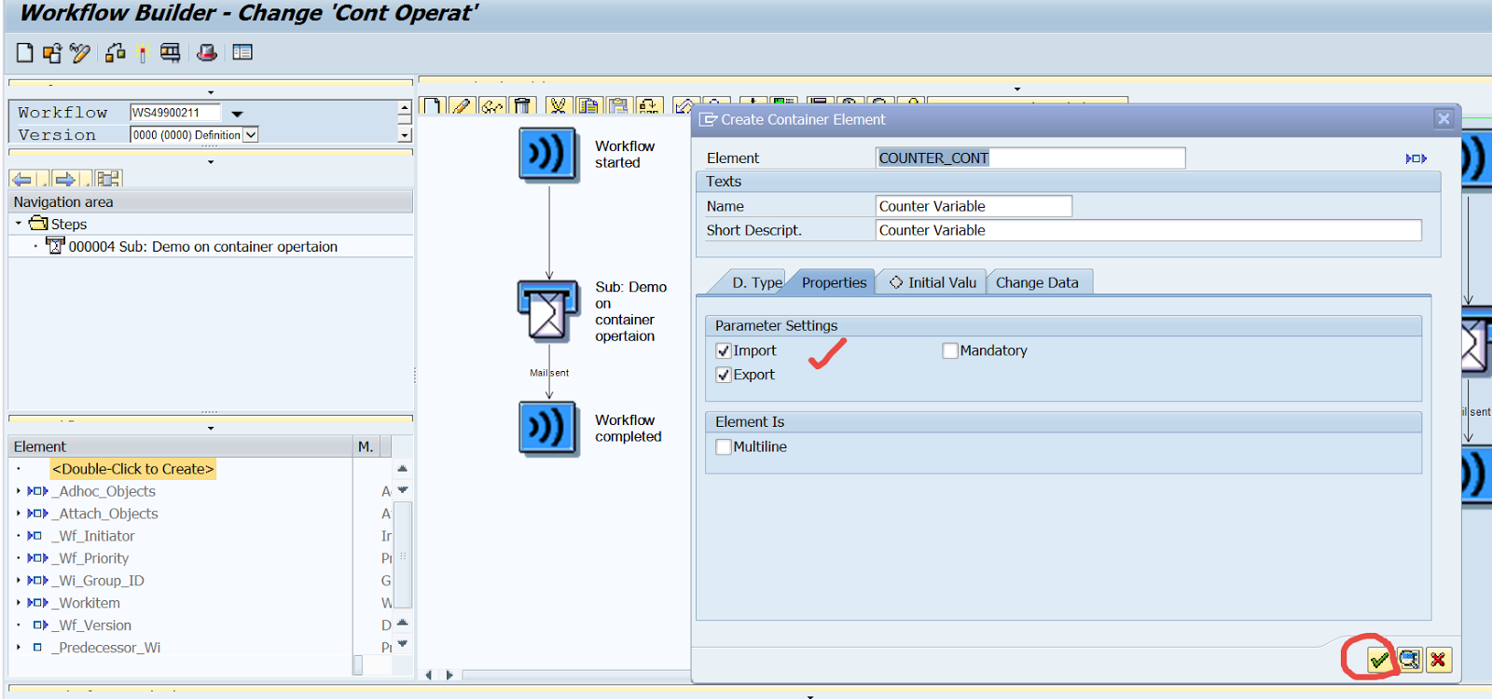Expand the _Predecessor_Wi element

pyautogui.click(x=18, y=648)
